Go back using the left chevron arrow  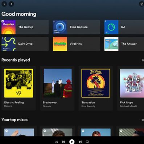pyautogui.click(x=4, y=4)
